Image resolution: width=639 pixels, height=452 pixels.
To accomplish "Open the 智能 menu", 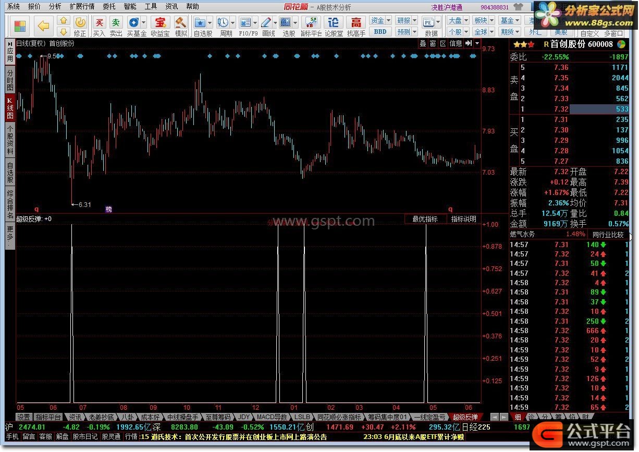I will [x=130, y=7].
